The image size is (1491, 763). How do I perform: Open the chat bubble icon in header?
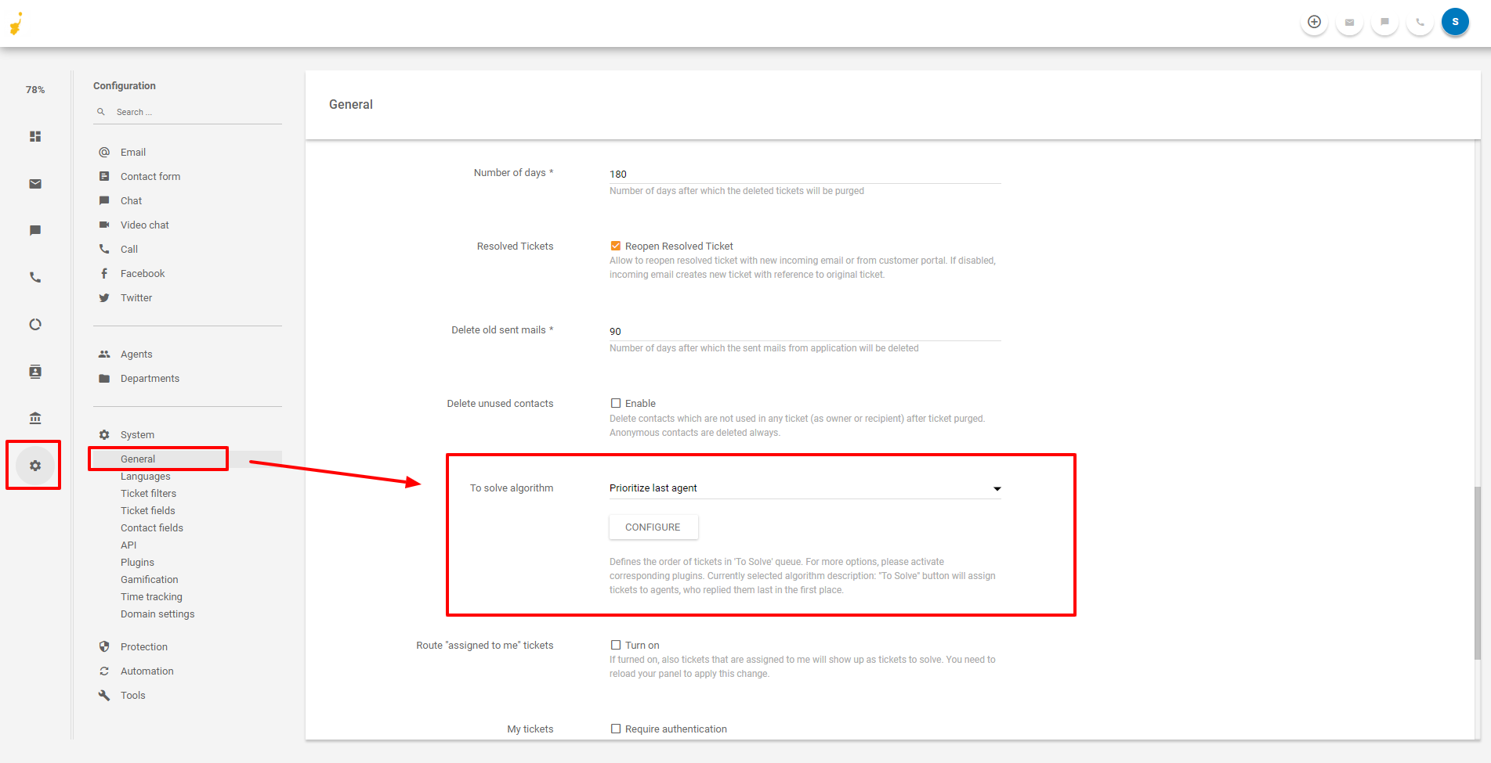1384,22
